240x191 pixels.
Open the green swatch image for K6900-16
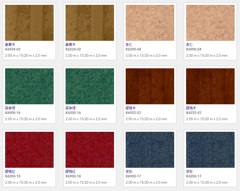(x=29, y=86)
